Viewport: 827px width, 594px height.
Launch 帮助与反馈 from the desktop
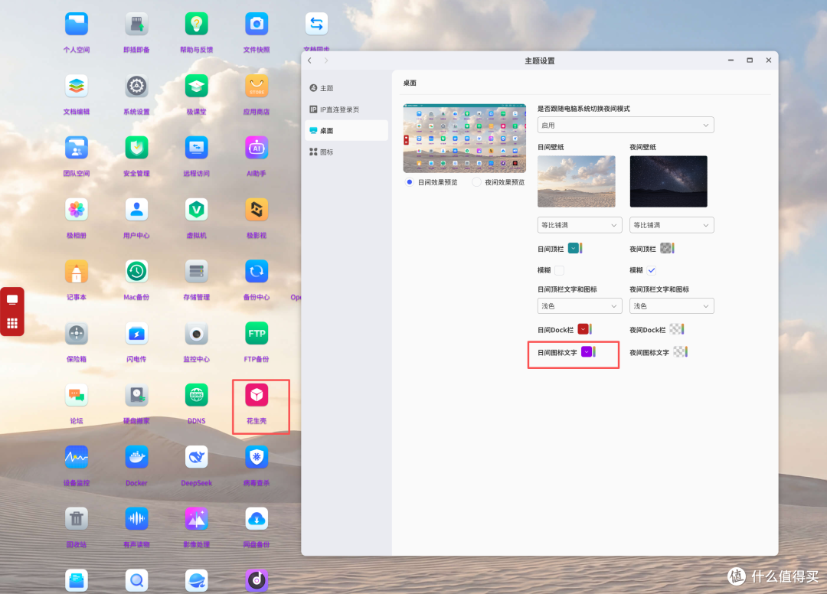click(196, 24)
